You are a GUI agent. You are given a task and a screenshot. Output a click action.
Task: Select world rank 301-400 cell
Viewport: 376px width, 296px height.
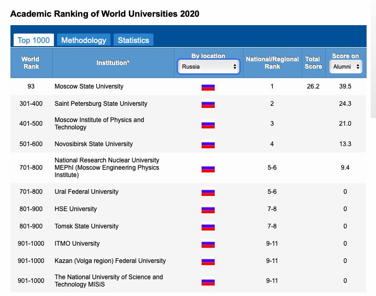point(31,104)
